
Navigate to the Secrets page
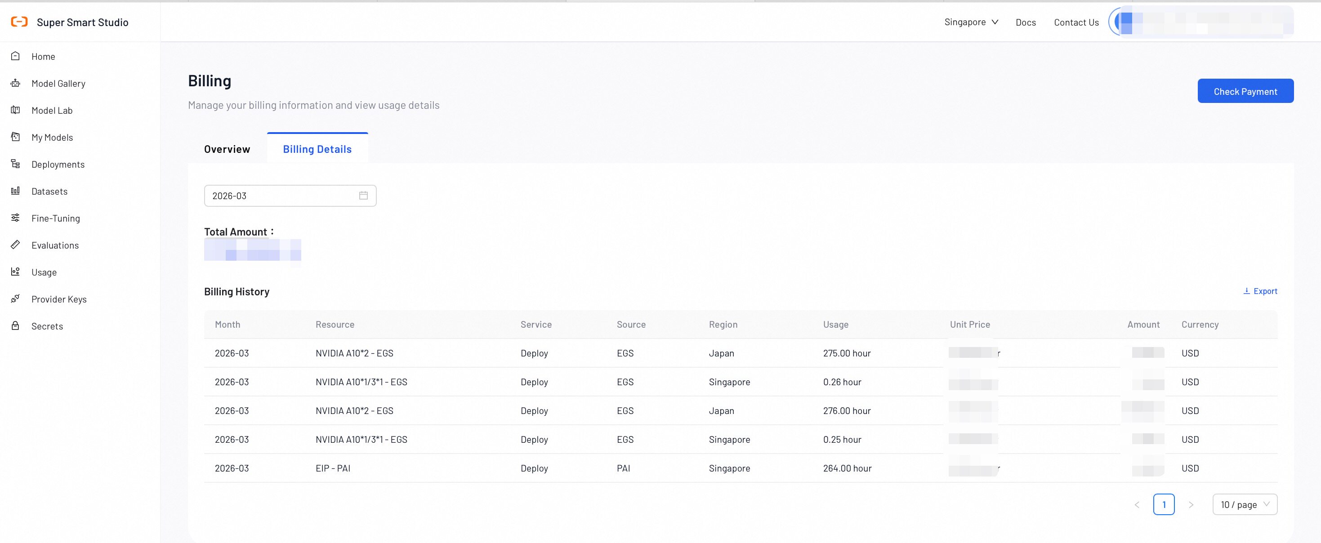pos(47,326)
